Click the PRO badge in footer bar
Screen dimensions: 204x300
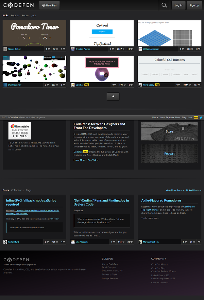pos(196,118)
